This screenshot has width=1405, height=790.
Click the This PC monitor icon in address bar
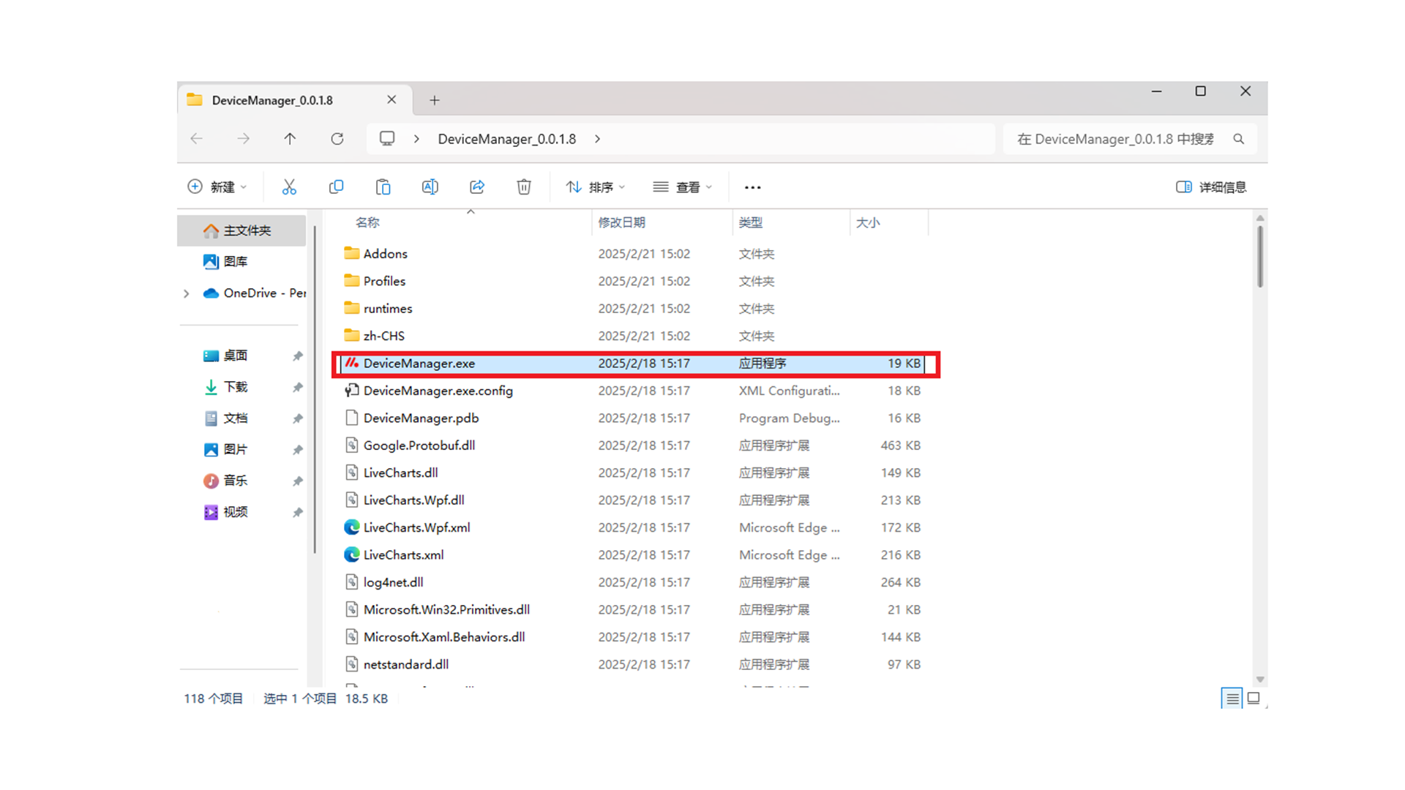[x=387, y=138]
